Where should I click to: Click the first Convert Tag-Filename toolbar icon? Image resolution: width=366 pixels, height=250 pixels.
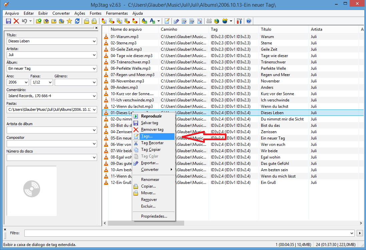tap(104, 21)
